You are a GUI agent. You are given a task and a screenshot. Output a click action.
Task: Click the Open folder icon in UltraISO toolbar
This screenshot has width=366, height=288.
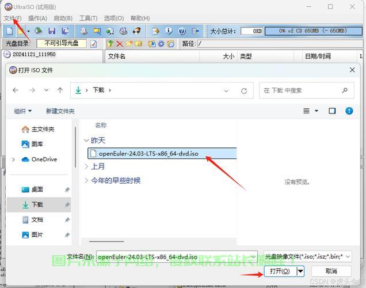click(21, 31)
